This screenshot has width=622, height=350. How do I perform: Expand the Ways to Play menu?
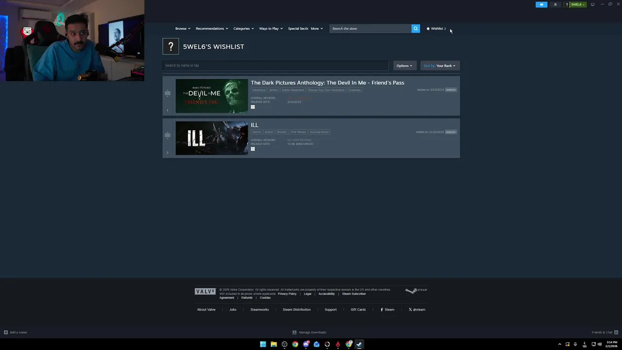tap(271, 29)
